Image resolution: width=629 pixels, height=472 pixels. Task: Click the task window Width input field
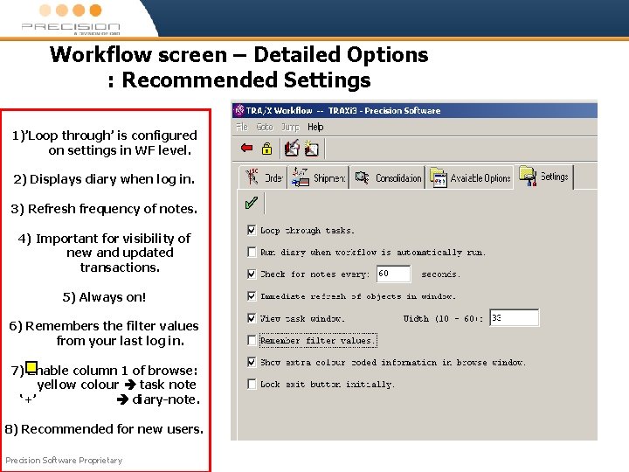515,318
